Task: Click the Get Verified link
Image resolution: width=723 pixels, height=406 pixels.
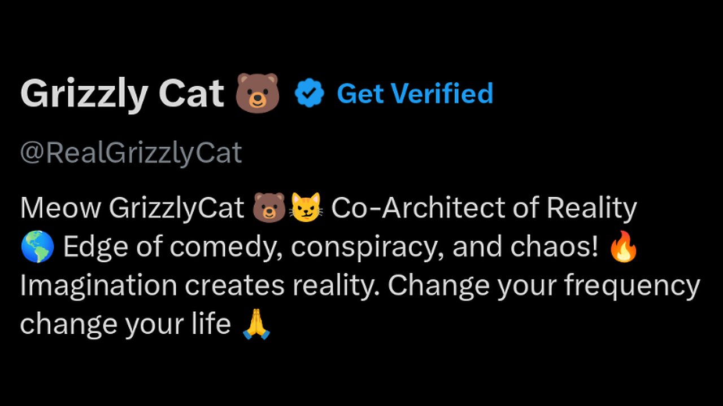Action: click(415, 94)
